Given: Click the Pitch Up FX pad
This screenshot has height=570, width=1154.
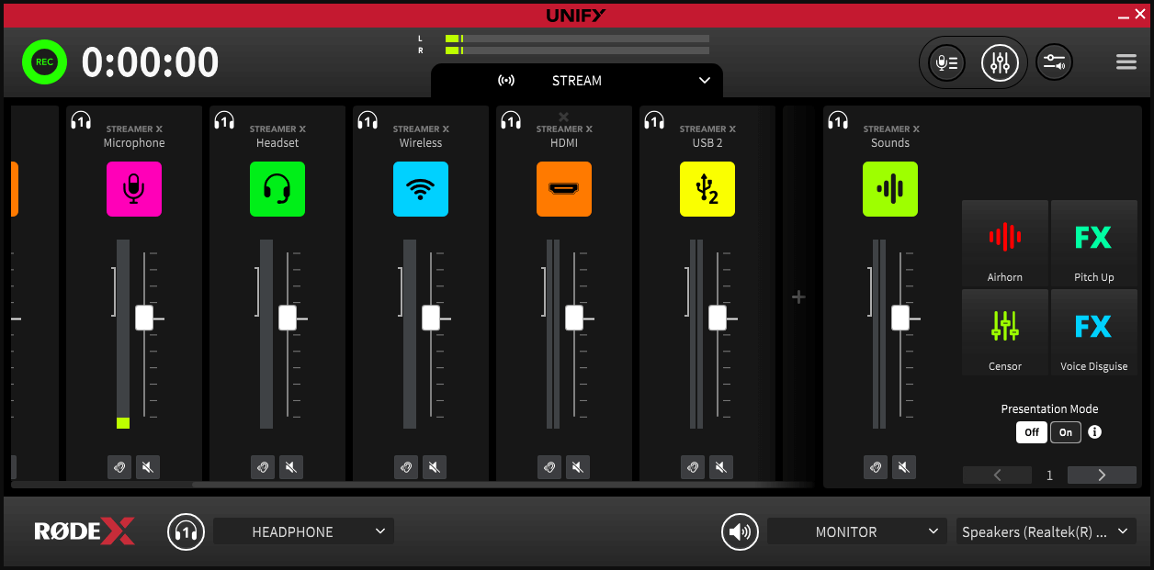Looking at the screenshot, I should [x=1093, y=242].
